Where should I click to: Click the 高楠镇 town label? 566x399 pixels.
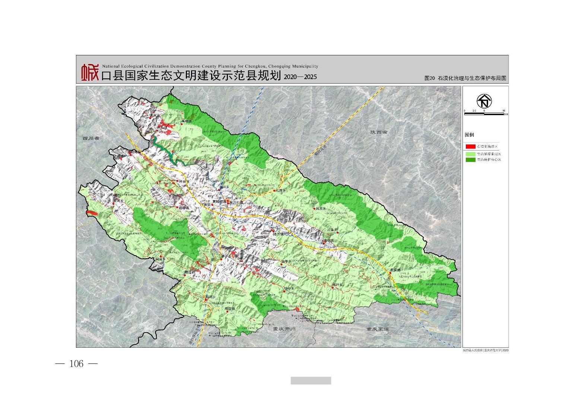(186, 121)
